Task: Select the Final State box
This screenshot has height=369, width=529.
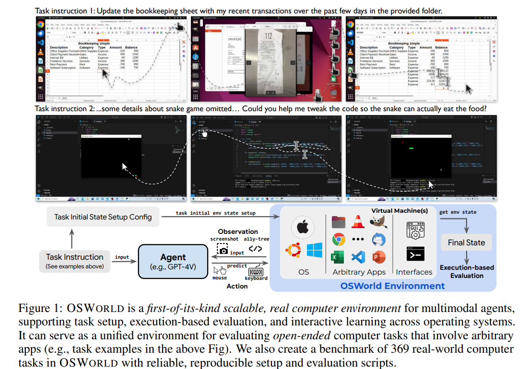Action: (x=466, y=242)
